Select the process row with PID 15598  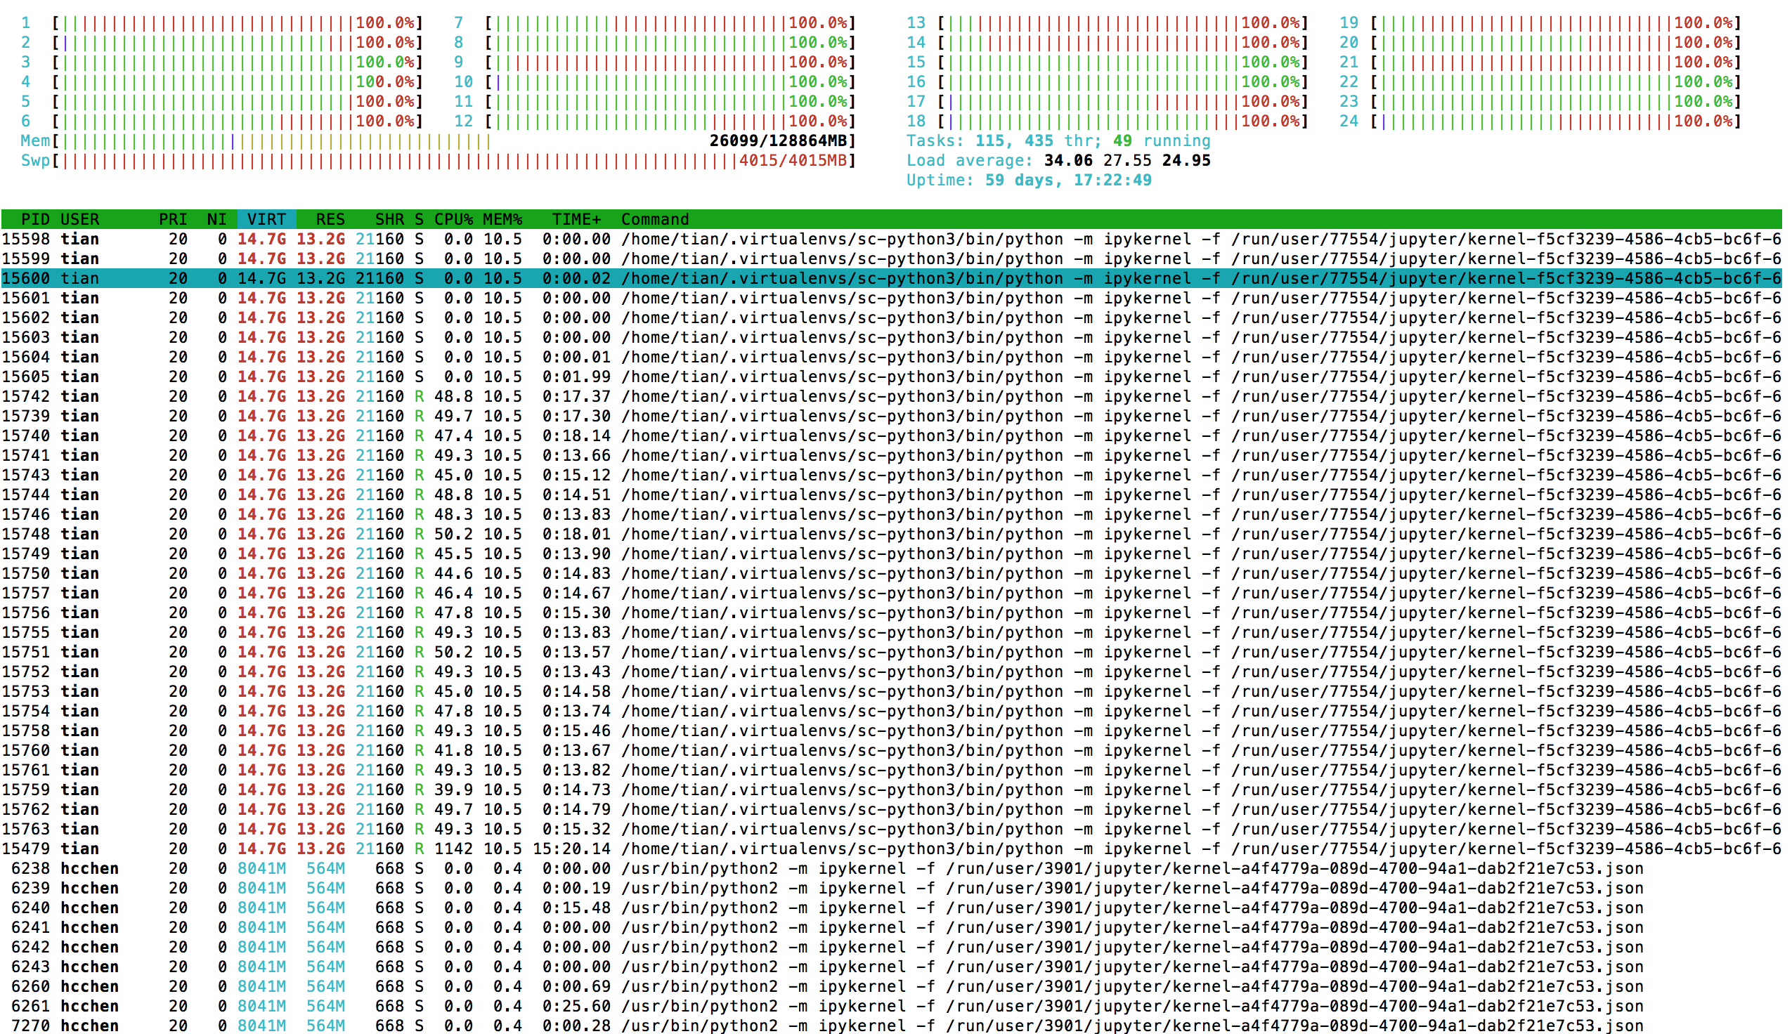(891, 240)
